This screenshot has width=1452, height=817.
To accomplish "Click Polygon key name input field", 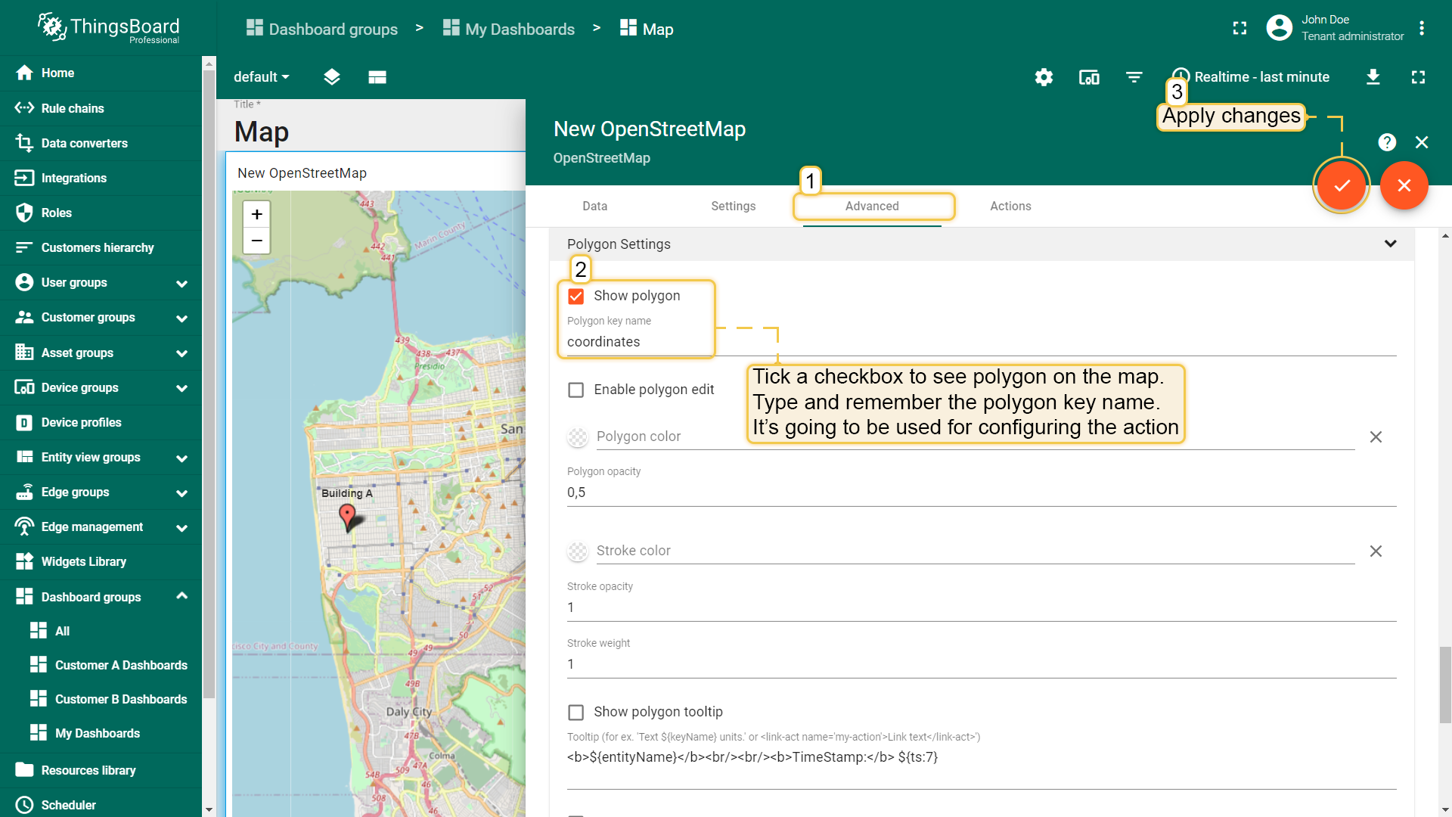I will pyautogui.click(x=982, y=342).
